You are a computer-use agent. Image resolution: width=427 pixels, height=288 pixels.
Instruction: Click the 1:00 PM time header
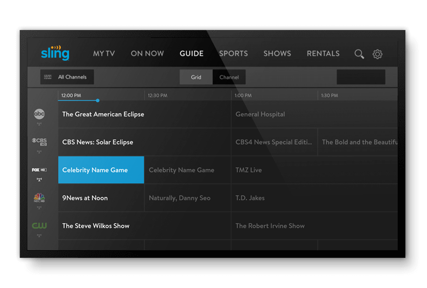243,96
